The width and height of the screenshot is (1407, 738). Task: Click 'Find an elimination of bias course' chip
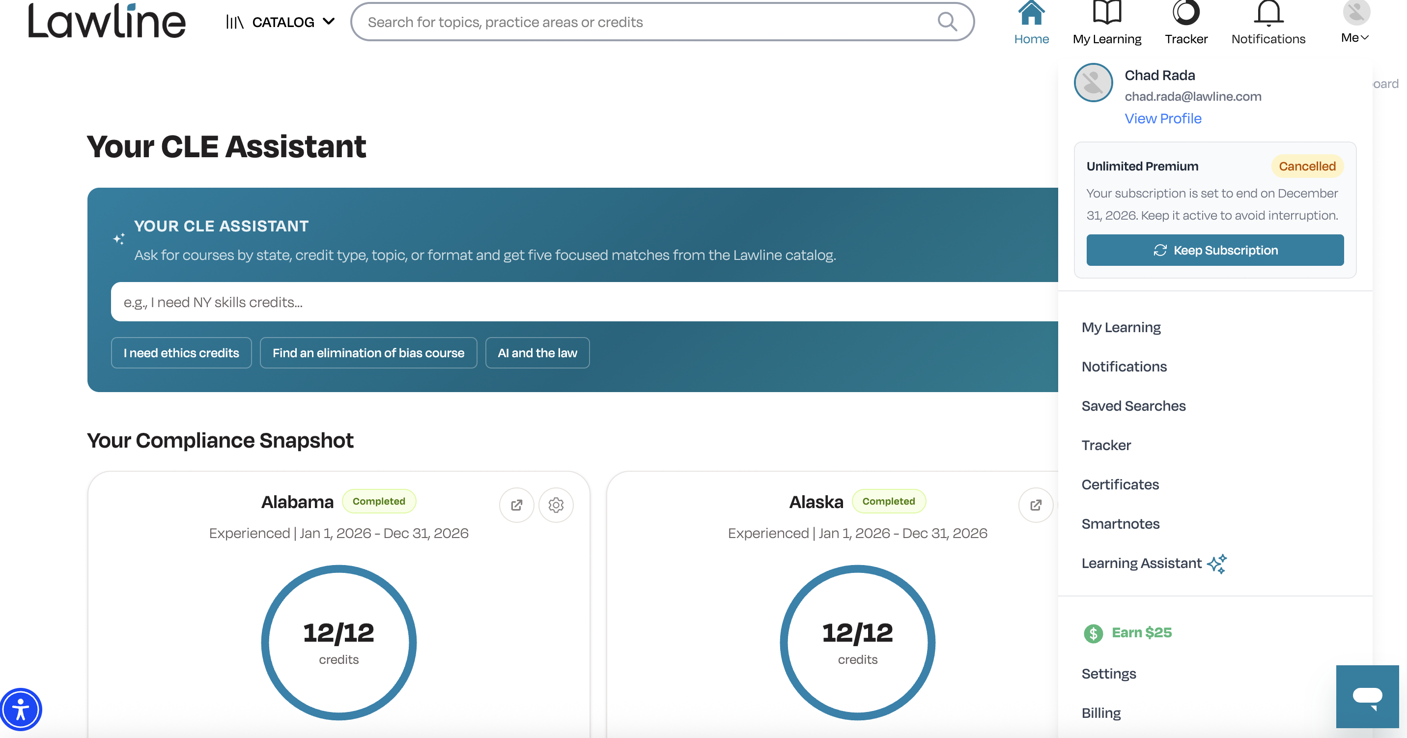pos(368,353)
